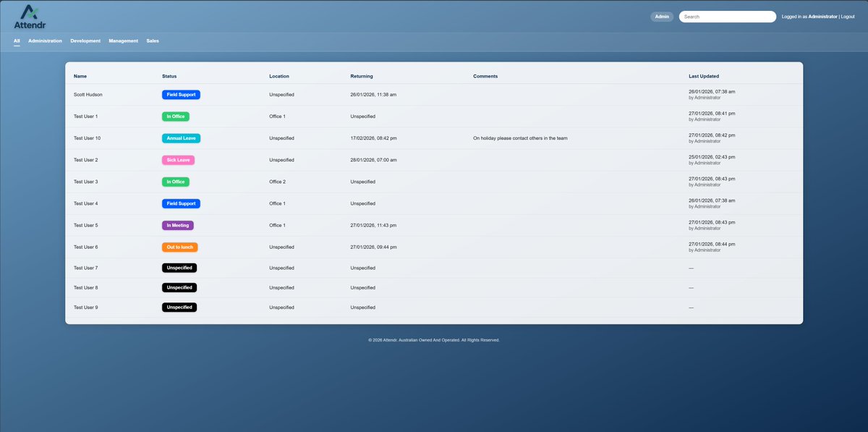Select the All tab

(17, 41)
